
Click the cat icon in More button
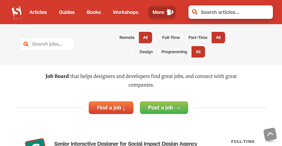170,12
